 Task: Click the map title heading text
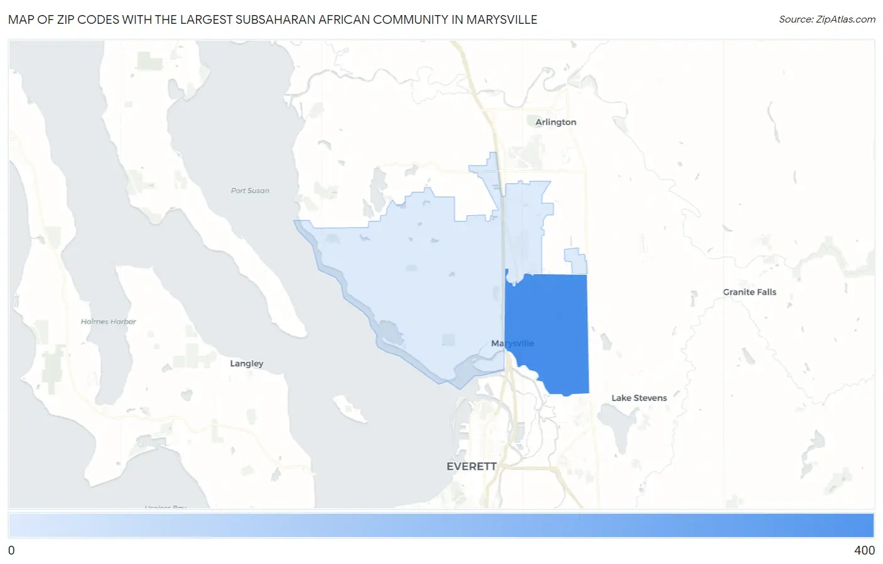pos(273,19)
